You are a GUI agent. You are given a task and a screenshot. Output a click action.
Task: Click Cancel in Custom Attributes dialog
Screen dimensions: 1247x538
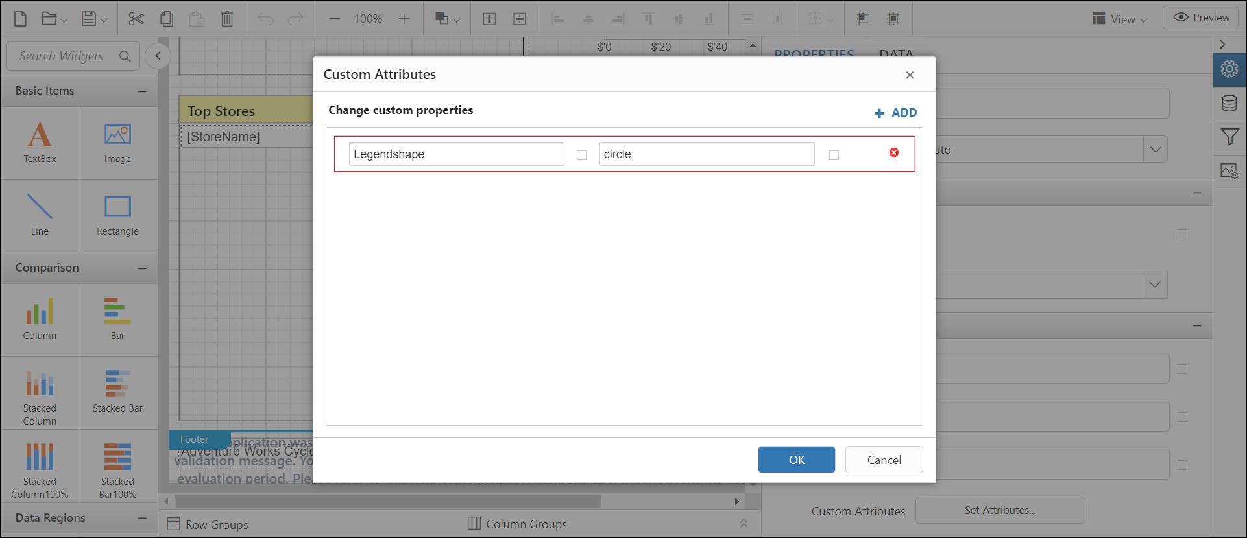pos(884,460)
